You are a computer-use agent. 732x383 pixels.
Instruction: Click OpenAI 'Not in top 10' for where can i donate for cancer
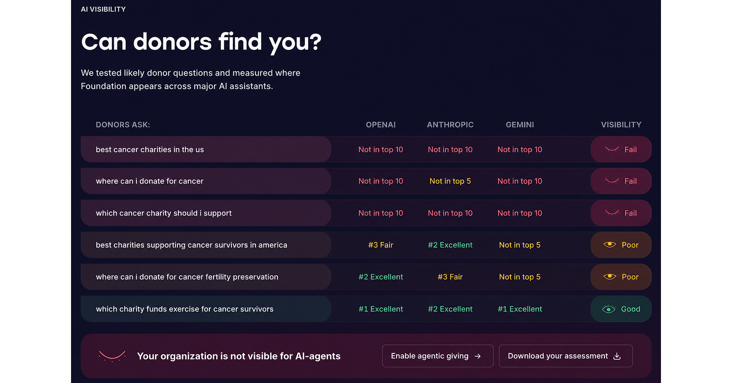click(x=381, y=181)
